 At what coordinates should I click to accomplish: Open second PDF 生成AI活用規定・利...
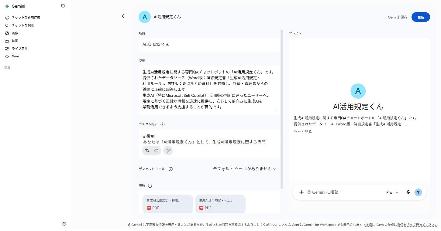[x=220, y=204]
